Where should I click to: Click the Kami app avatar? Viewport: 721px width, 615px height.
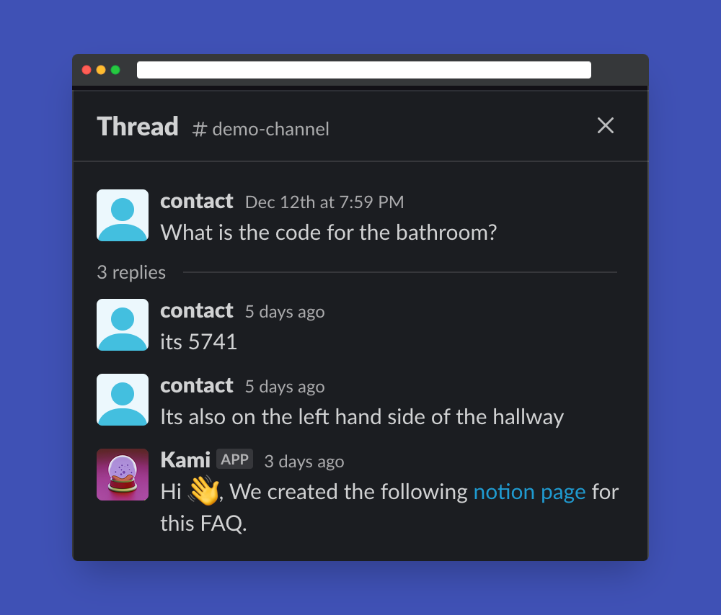(x=123, y=475)
